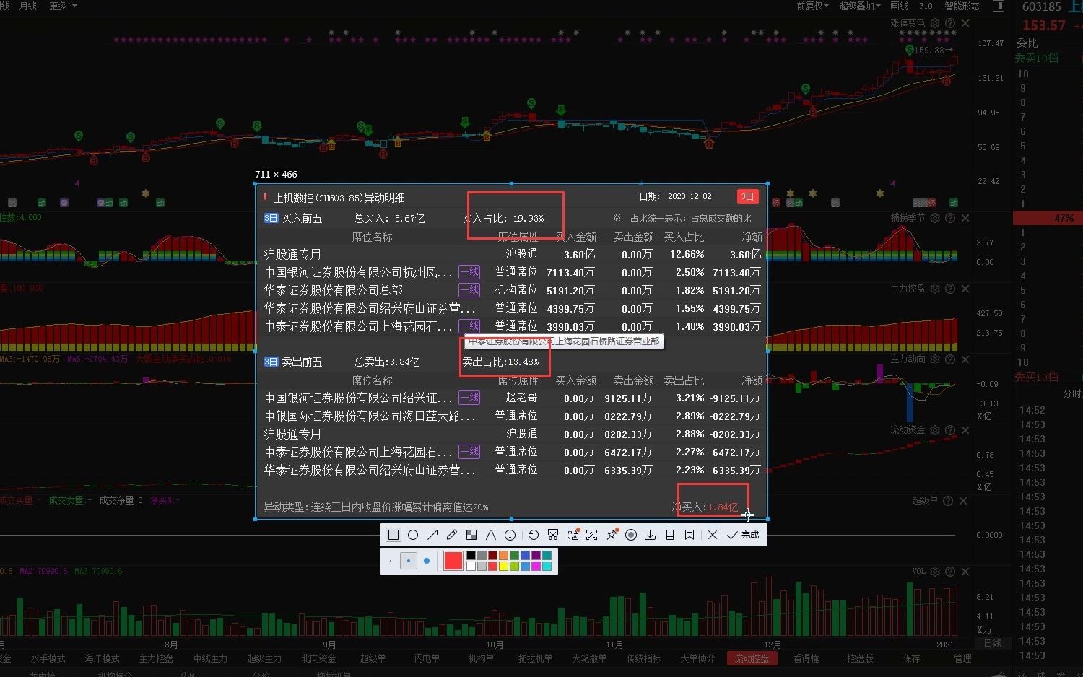The width and height of the screenshot is (1083, 677).
Task: Pick the yellow color swatch
Action: tap(503, 567)
